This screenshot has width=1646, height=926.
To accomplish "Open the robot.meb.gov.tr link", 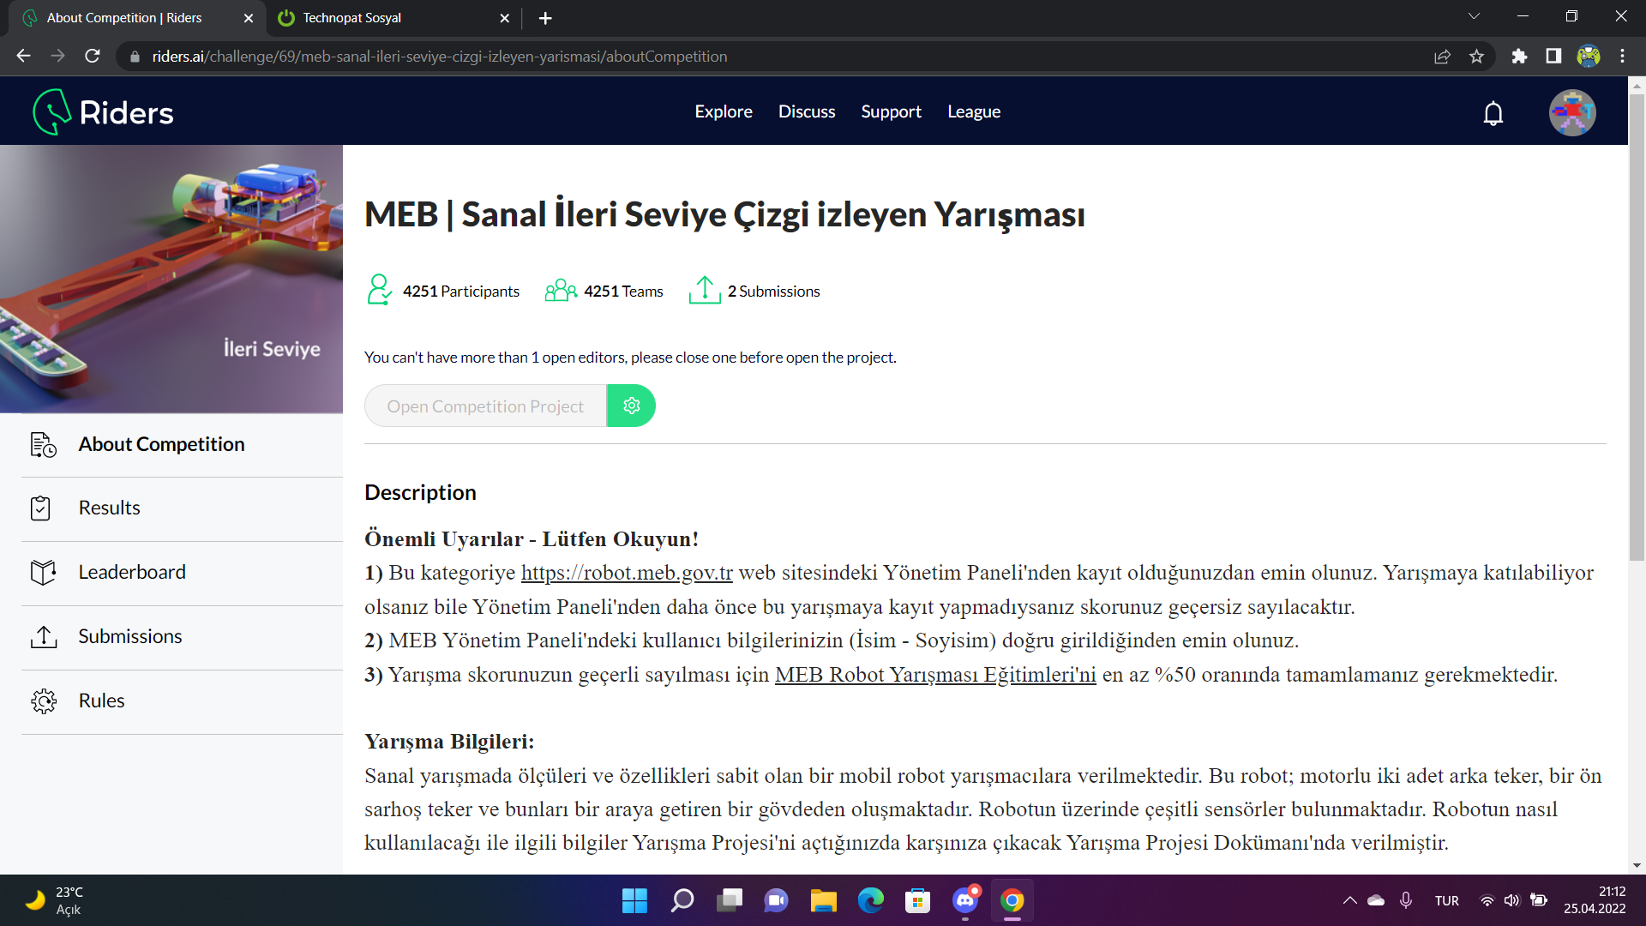I will 626,572.
